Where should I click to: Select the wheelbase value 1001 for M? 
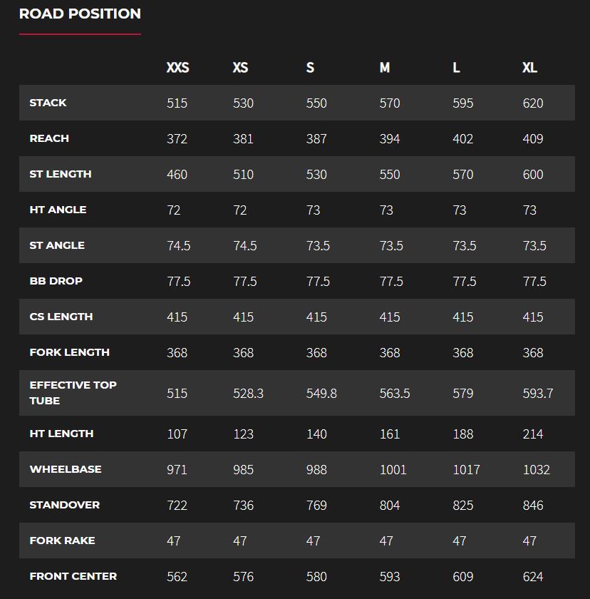click(393, 470)
